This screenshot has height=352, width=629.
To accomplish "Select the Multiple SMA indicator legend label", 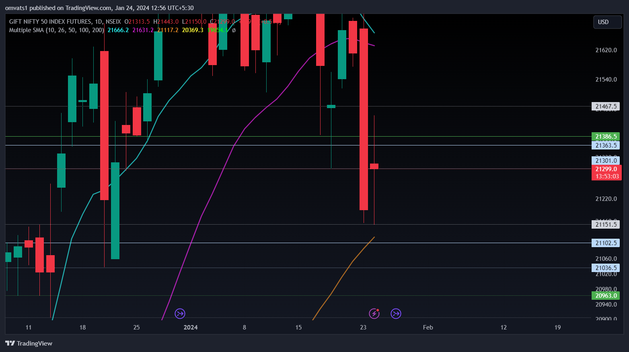I will [x=56, y=30].
